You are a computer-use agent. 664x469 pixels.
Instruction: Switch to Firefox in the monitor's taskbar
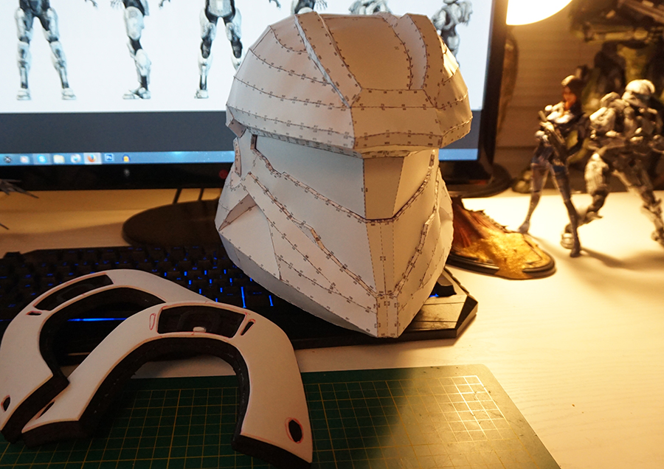92,159
